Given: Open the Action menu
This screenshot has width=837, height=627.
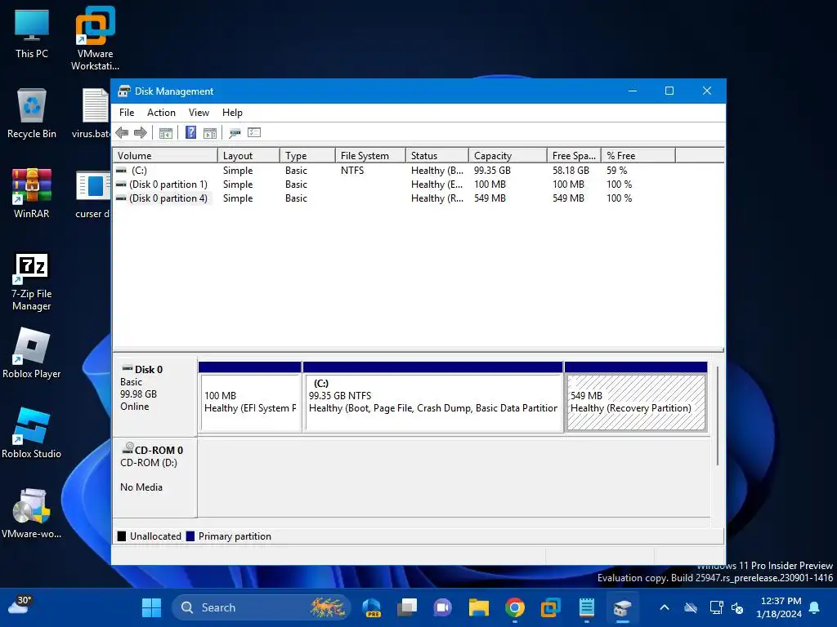Looking at the screenshot, I should (161, 113).
